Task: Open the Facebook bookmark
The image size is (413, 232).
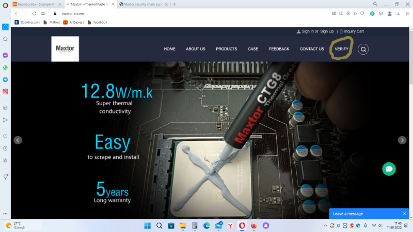Action: 98,22
